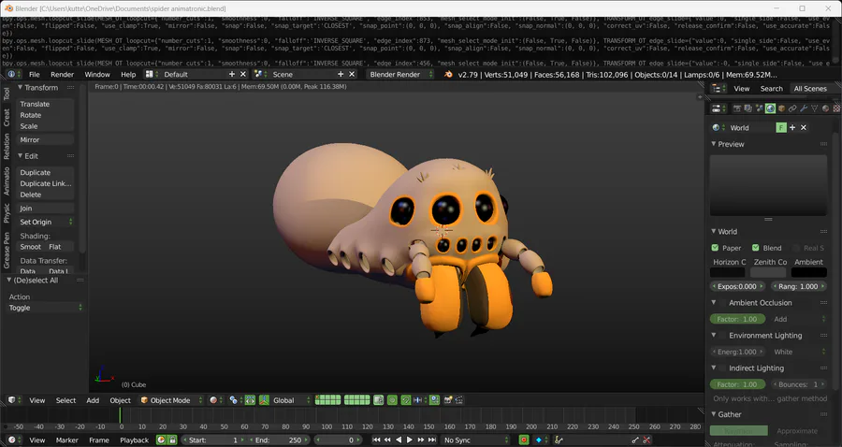Open the Modifiers wrench icon tab
Screen dimensions: 842x447
[804, 108]
